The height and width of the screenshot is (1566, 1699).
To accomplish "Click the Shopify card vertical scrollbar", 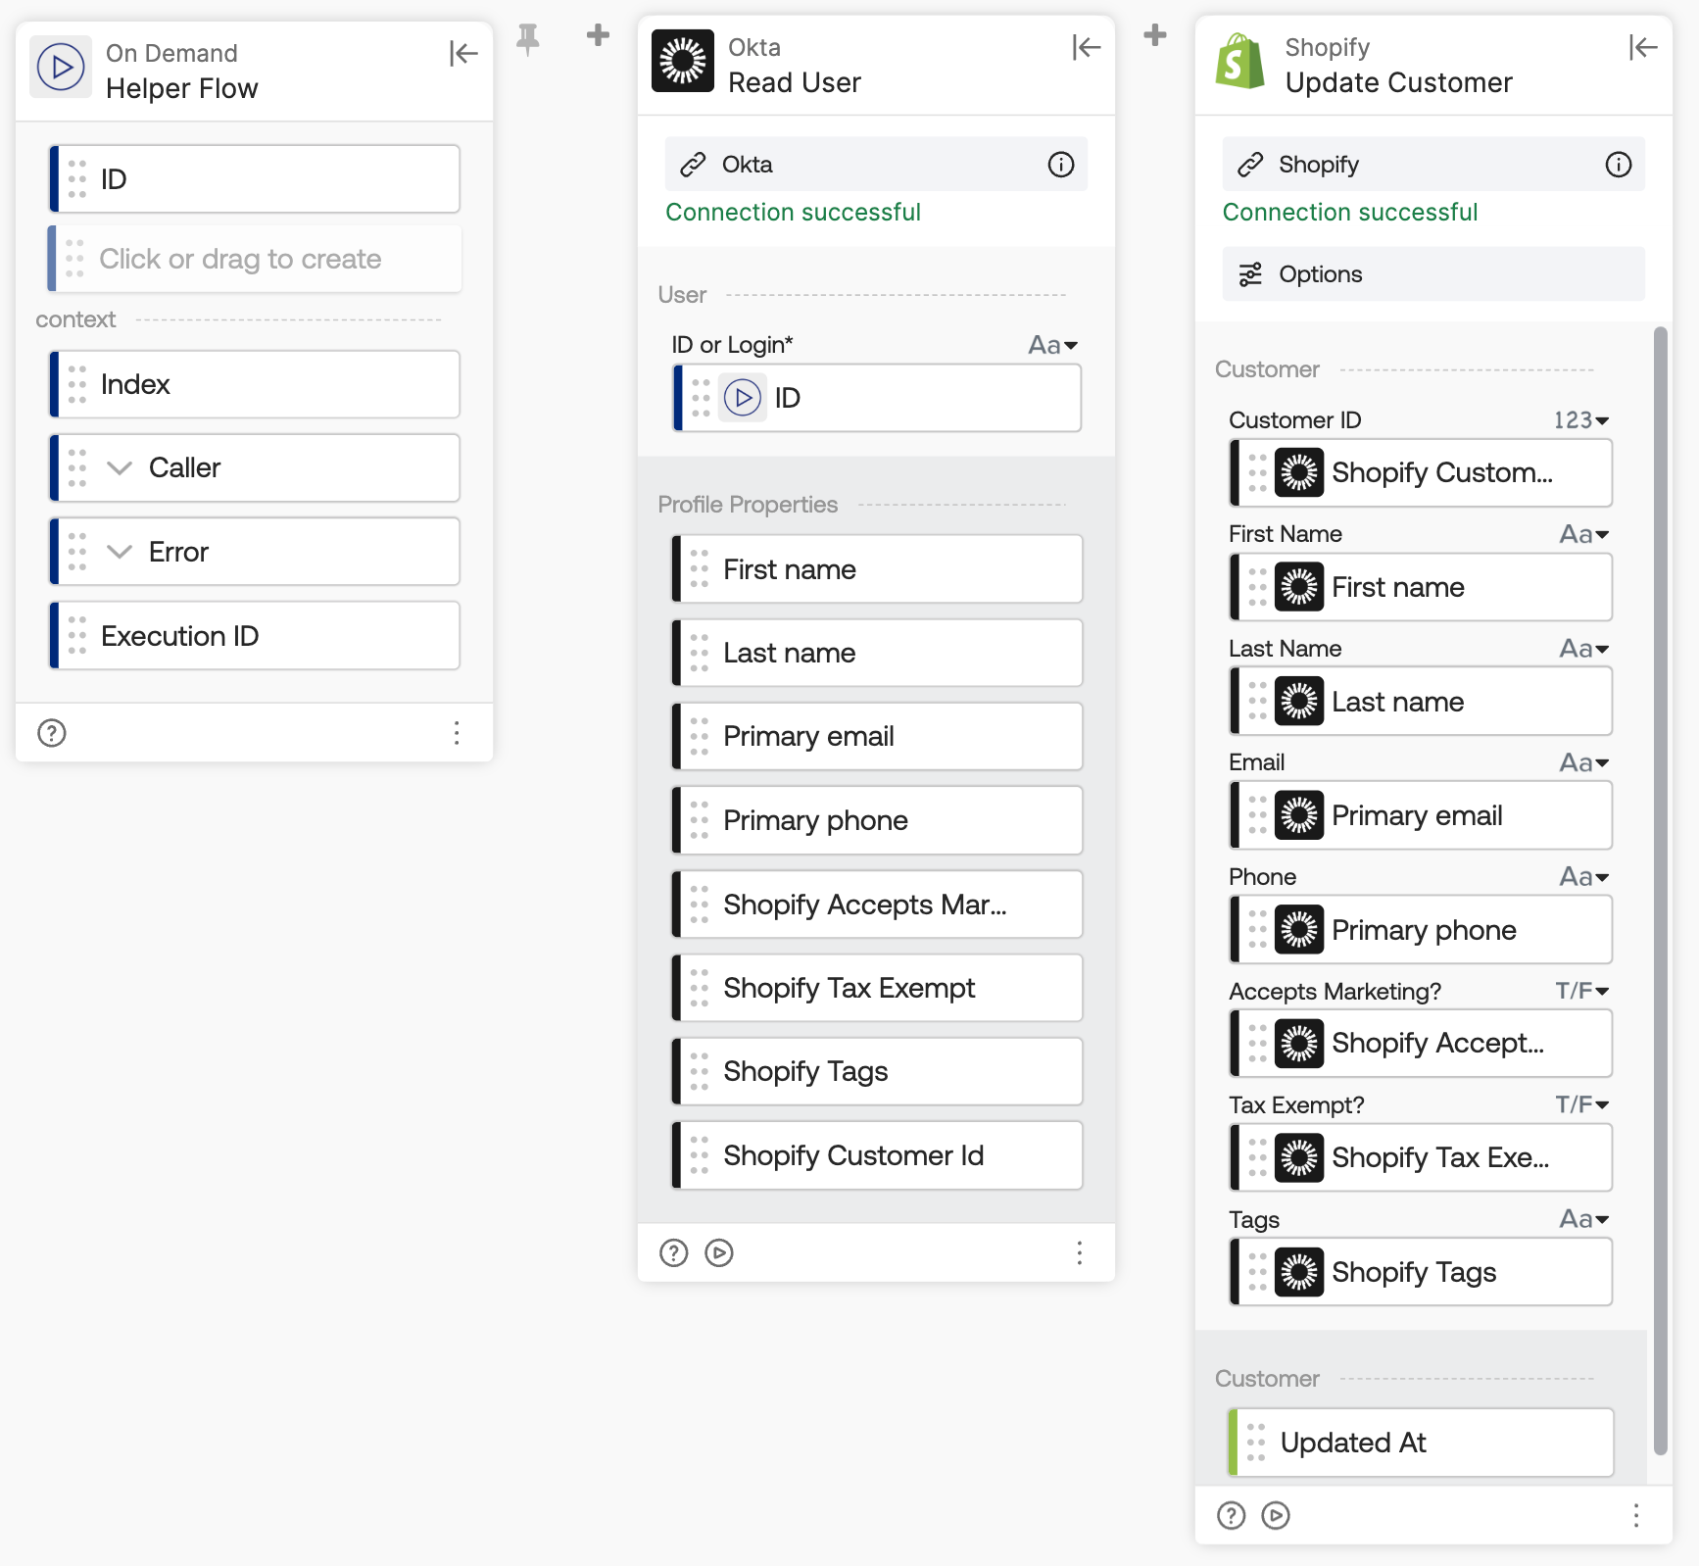I will pyautogui.click(x=1660, y=892).
